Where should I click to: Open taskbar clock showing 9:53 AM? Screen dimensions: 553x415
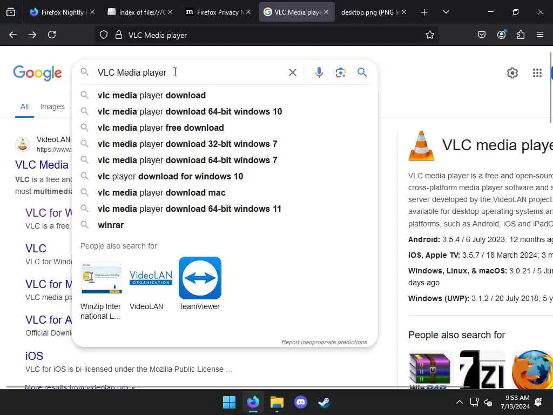tap(515, 402)
